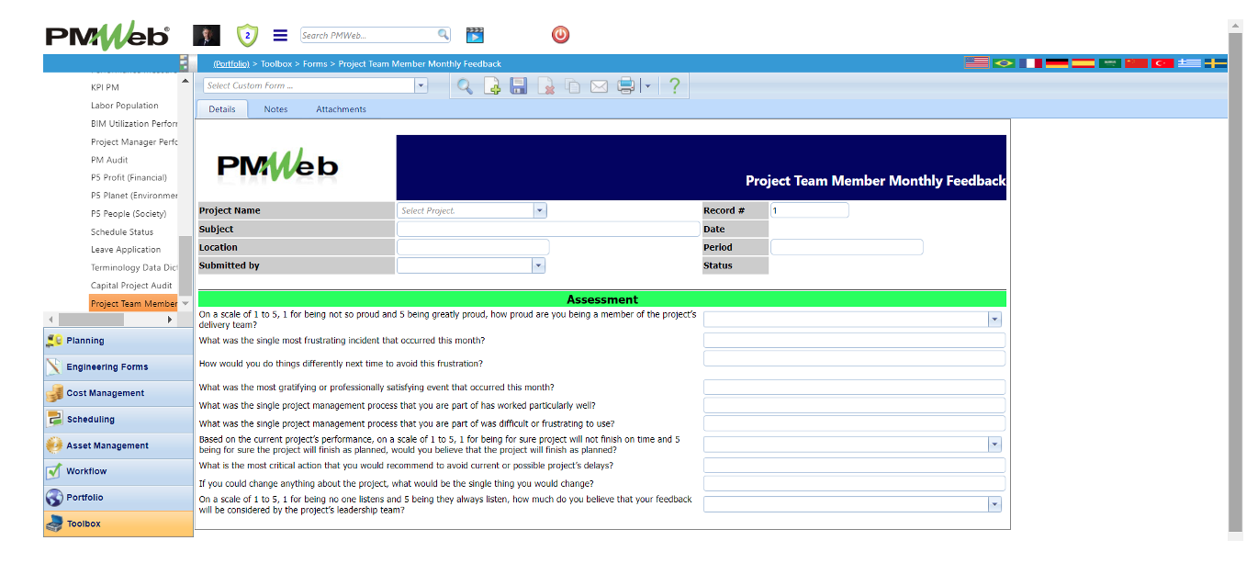Select the Brazilian flag language
The image size is (1258, 563).
pos(1004,63)
